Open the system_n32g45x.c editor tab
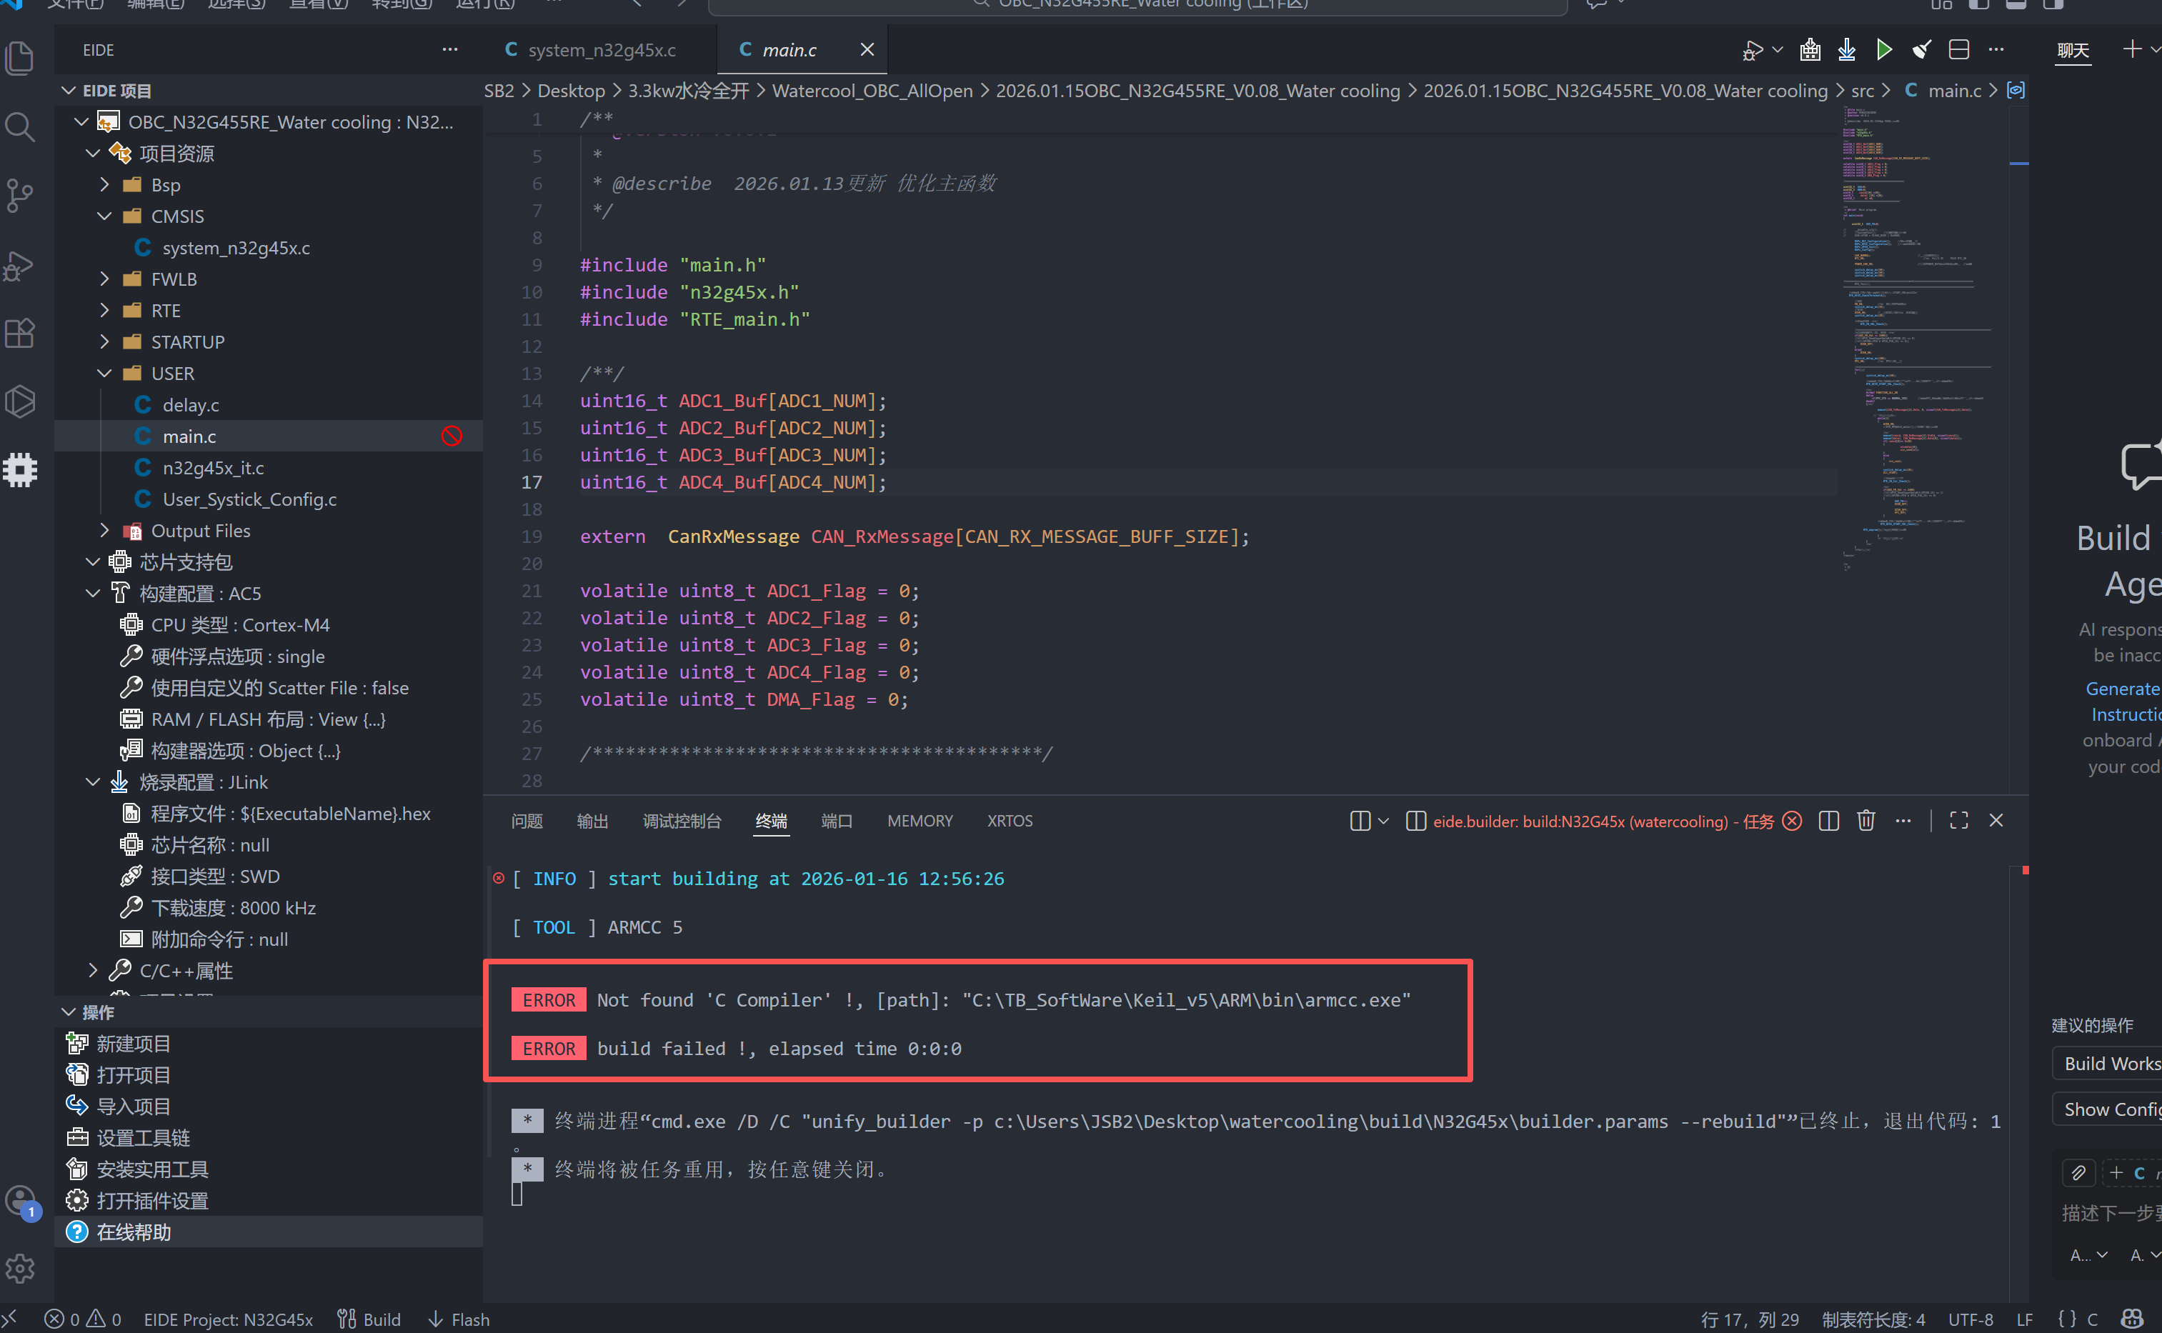This screenshot has height=1333, width=2162. pyautogui.click(x=602, y=50)
